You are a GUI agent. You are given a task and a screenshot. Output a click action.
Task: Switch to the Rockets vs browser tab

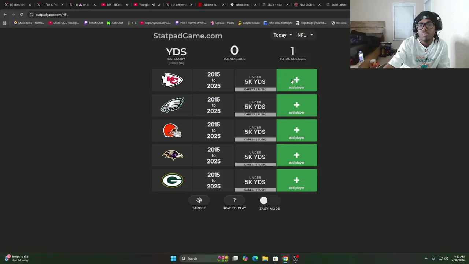[x=208, y=5]
